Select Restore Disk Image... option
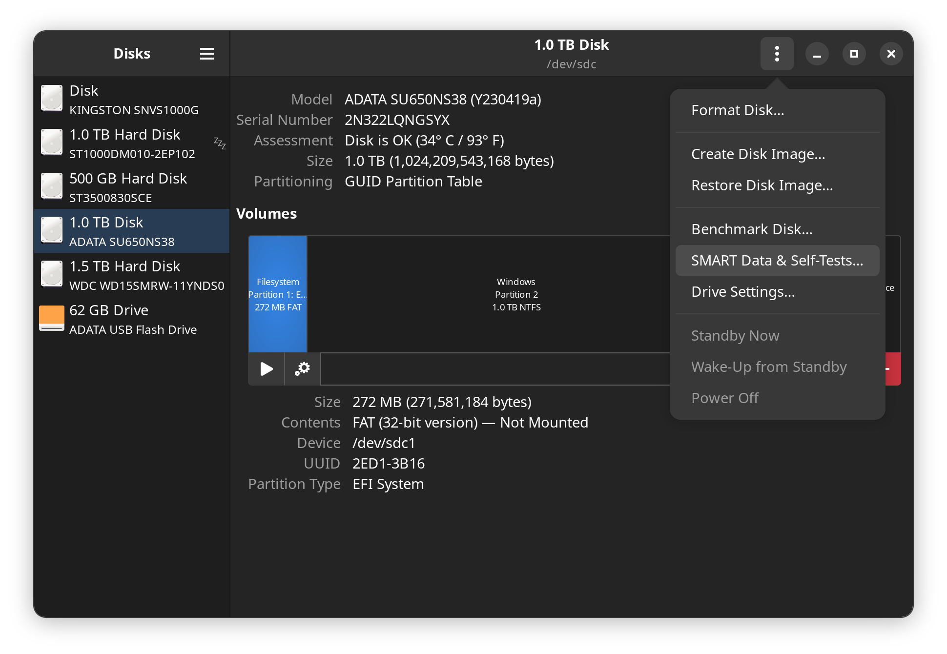Viewport: 947px width, 654px height. pyautogui.click(x=762, y=185)
